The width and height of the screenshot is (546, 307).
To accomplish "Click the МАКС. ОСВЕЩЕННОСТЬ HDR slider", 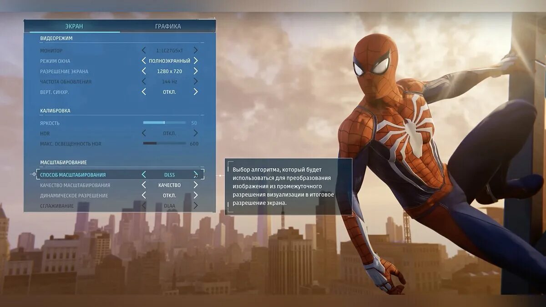I will pos(164,143).
